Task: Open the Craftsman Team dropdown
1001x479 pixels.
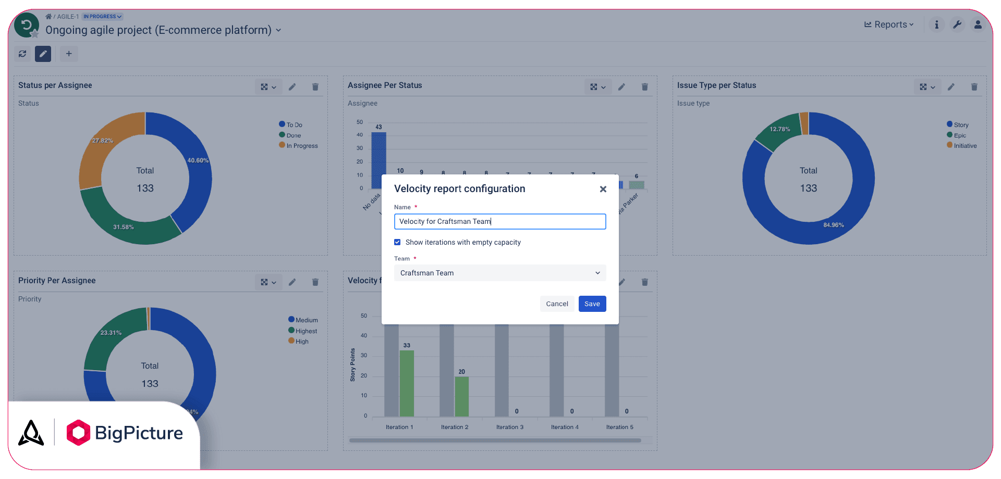Action: coord(500,273)
